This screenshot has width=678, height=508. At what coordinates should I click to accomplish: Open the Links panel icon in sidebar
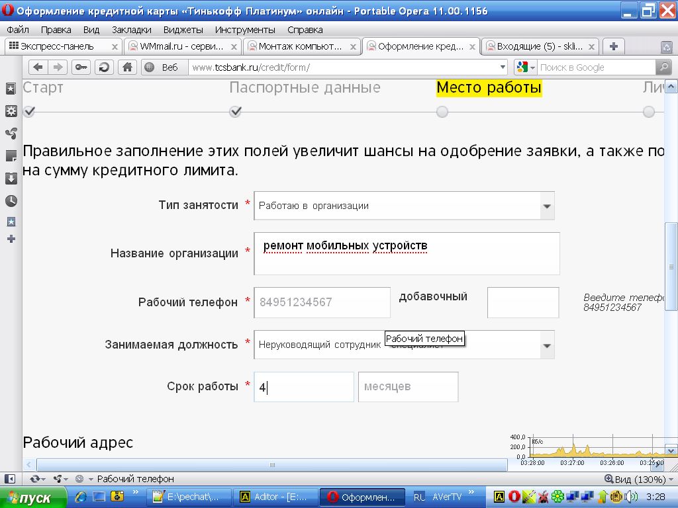pos(11,222)
